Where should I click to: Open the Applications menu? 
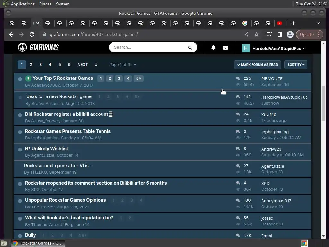23,4
